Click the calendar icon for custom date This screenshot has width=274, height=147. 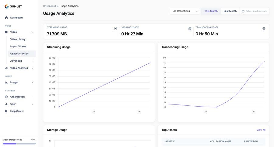[243, 11]
